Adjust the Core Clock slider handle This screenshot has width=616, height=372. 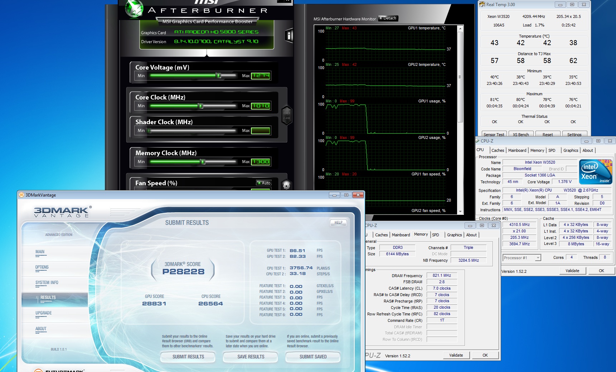201,106
